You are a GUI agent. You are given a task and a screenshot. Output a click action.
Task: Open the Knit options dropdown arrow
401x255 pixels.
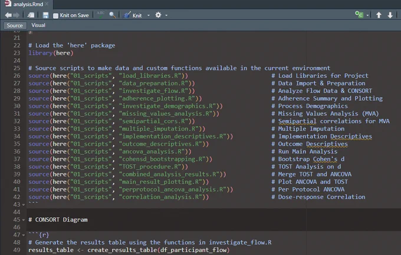point(149,15)
